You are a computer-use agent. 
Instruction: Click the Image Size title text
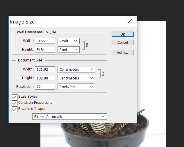tap(22, 22)
